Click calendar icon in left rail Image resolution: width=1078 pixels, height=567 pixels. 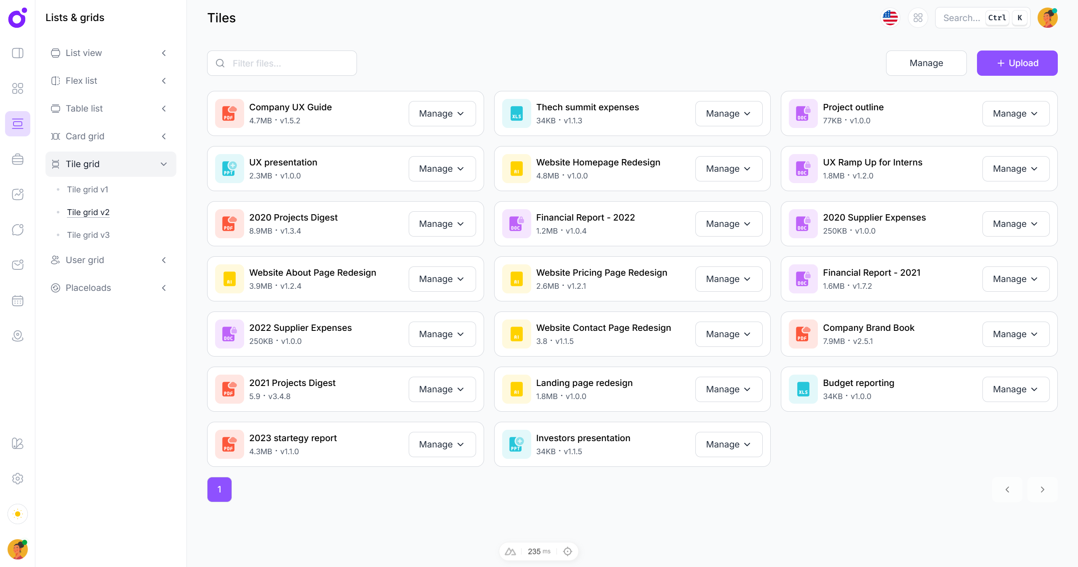pyautogui.click(x=18, y=301)
